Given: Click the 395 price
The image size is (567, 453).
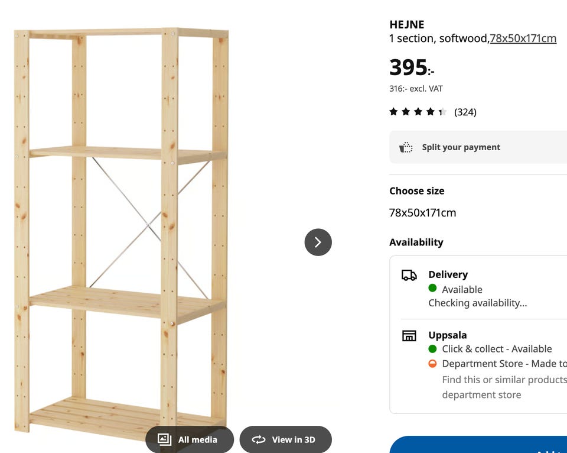Looking at the screenshot, I should point(408,67).
